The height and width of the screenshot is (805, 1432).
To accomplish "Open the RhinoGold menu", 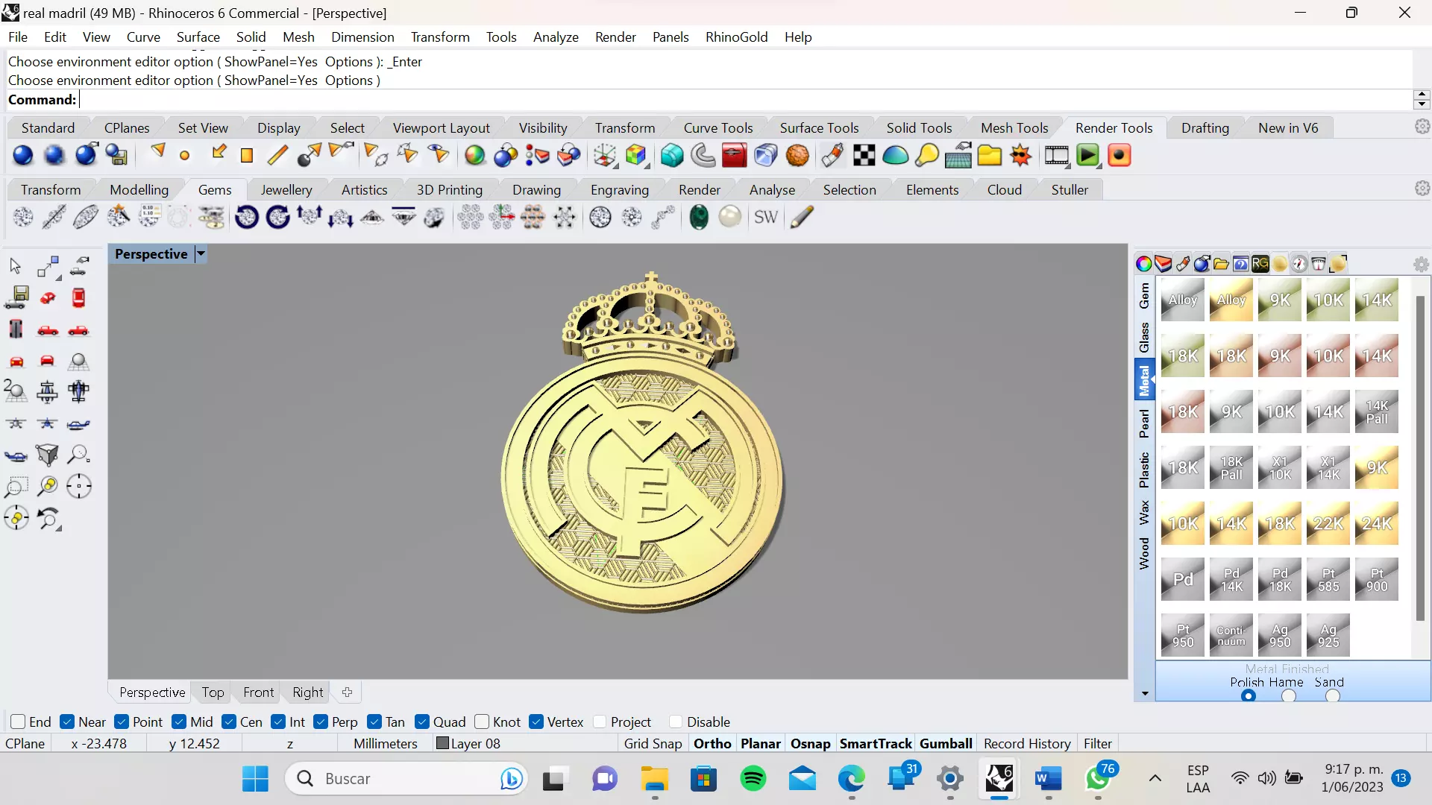I will pos(736,37).
